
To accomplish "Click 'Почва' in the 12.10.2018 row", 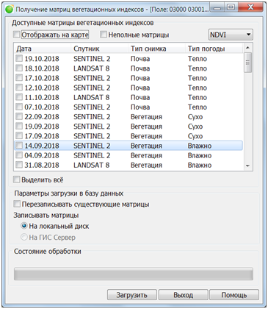I will pyautogui.click(x=140, y=88).
